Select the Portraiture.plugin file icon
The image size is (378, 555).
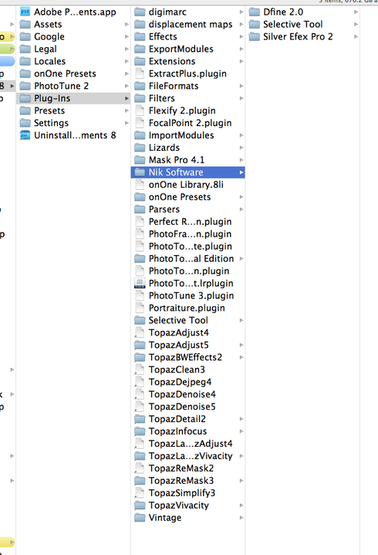140,308
